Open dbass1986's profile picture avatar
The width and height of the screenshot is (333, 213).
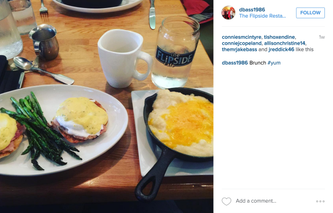click(228, 13)
